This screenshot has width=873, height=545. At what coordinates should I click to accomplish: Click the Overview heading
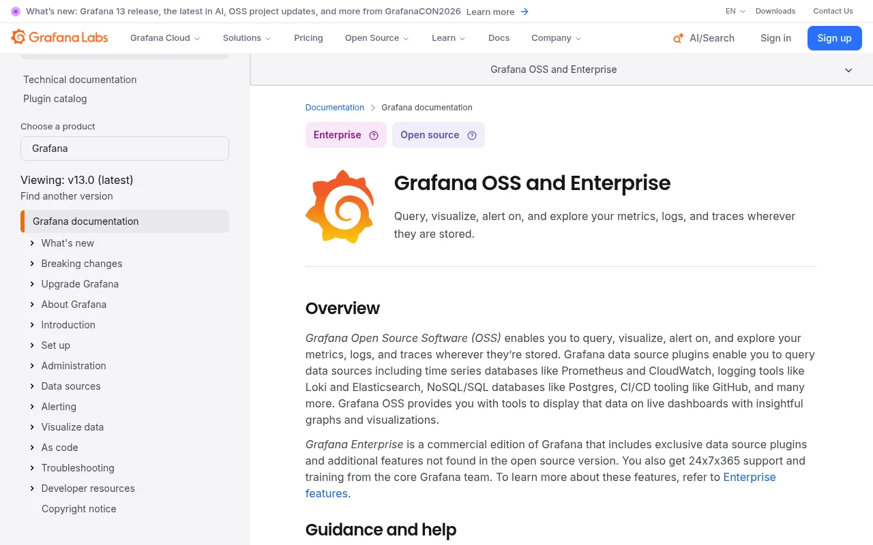click(342, 309)
